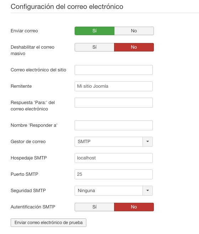
Task: Click the Remitente field with Mi sitio Joomla
Action: pyautogui.click(x=114, y=86)
